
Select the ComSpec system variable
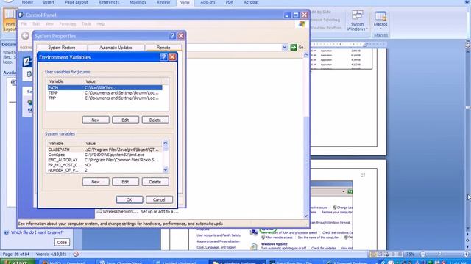(x=105, y=155)
